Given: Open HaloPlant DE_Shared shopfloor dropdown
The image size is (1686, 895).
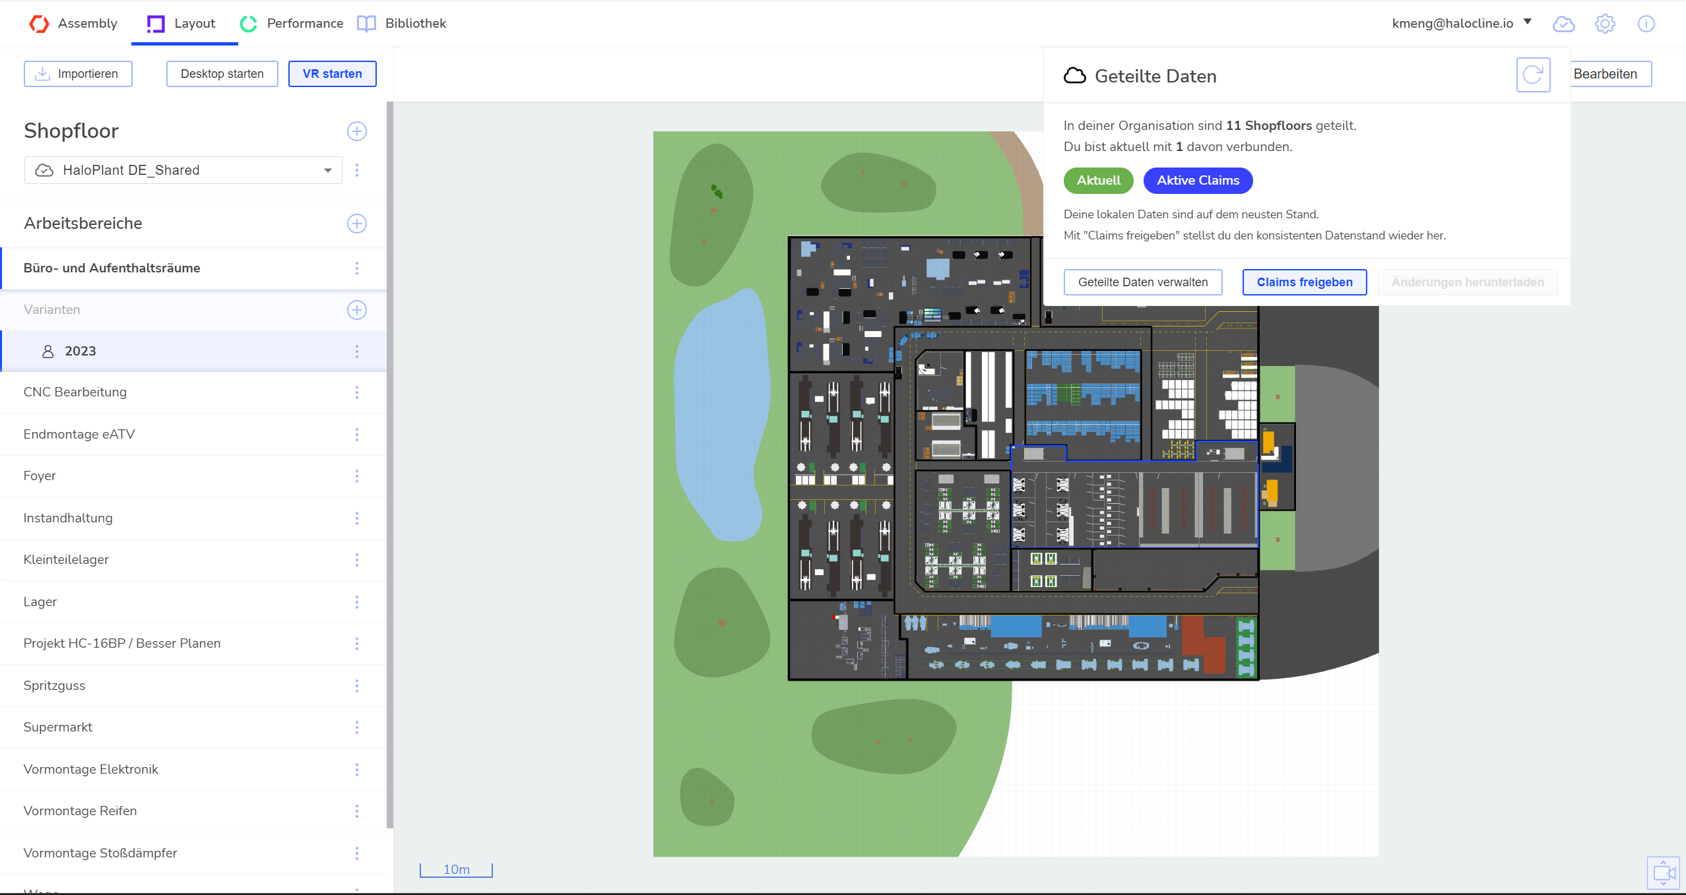Looking at the screenshot, I should [x=183, y=170].
